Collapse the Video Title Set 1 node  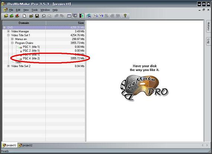[9, 35]
